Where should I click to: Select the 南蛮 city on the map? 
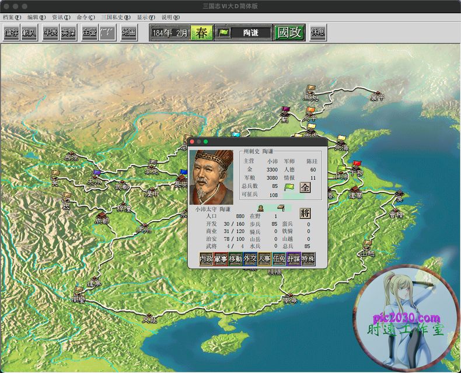78,295
